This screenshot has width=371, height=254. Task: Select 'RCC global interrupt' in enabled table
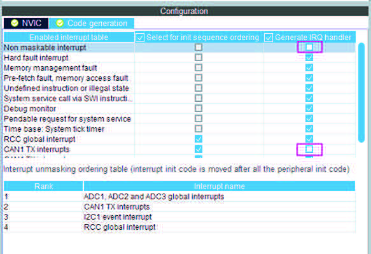pos(39,139)
